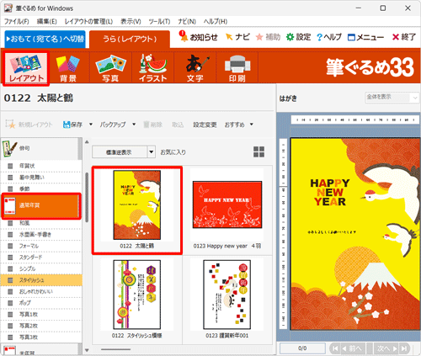Go to previous page 前へ

[353, 348]
